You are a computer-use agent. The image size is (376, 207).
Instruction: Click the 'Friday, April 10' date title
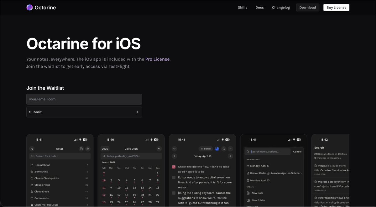tap(202, 156)
